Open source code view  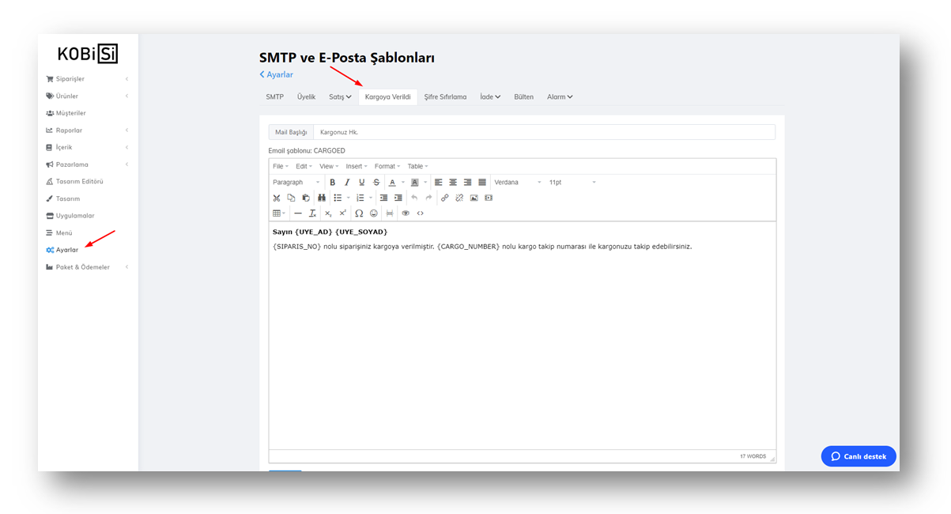[420, 213]
